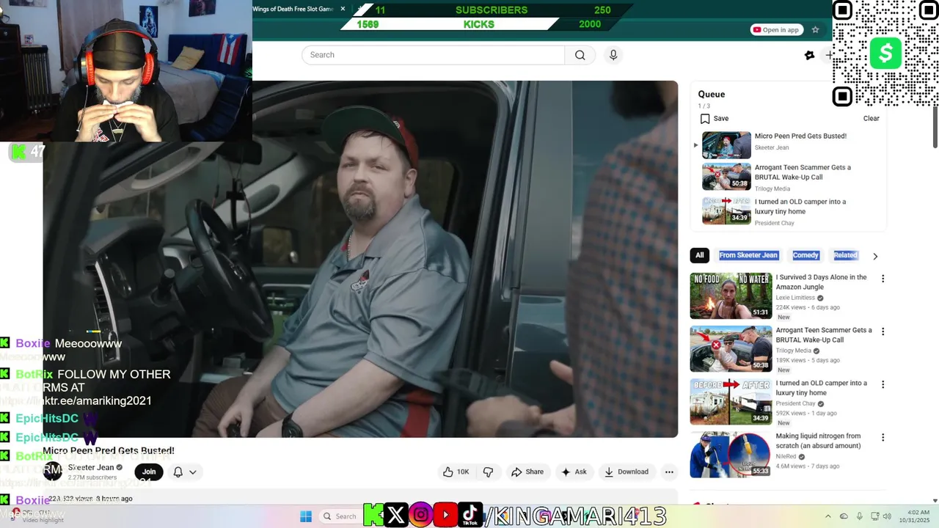The image size is (939, 528).
Task: Click the Queue panel header
Action: 711,95
